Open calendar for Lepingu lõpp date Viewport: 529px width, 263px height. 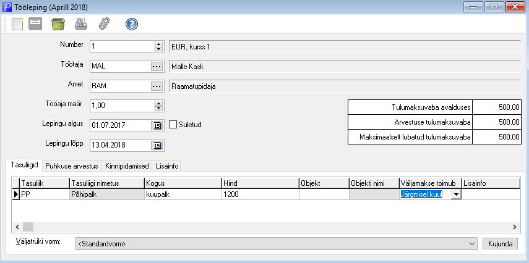157,146
